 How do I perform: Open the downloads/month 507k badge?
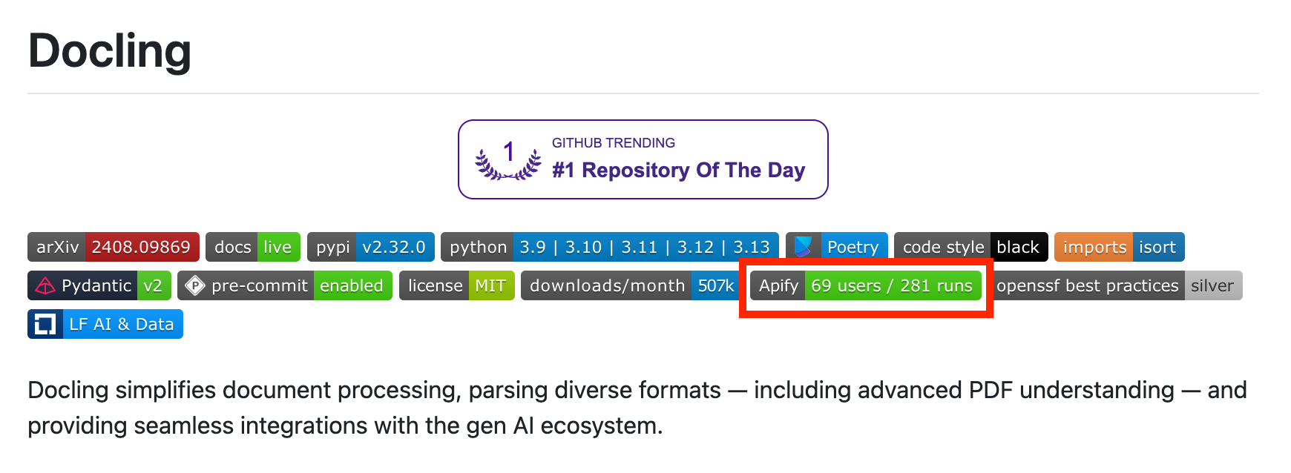point(631,286)
